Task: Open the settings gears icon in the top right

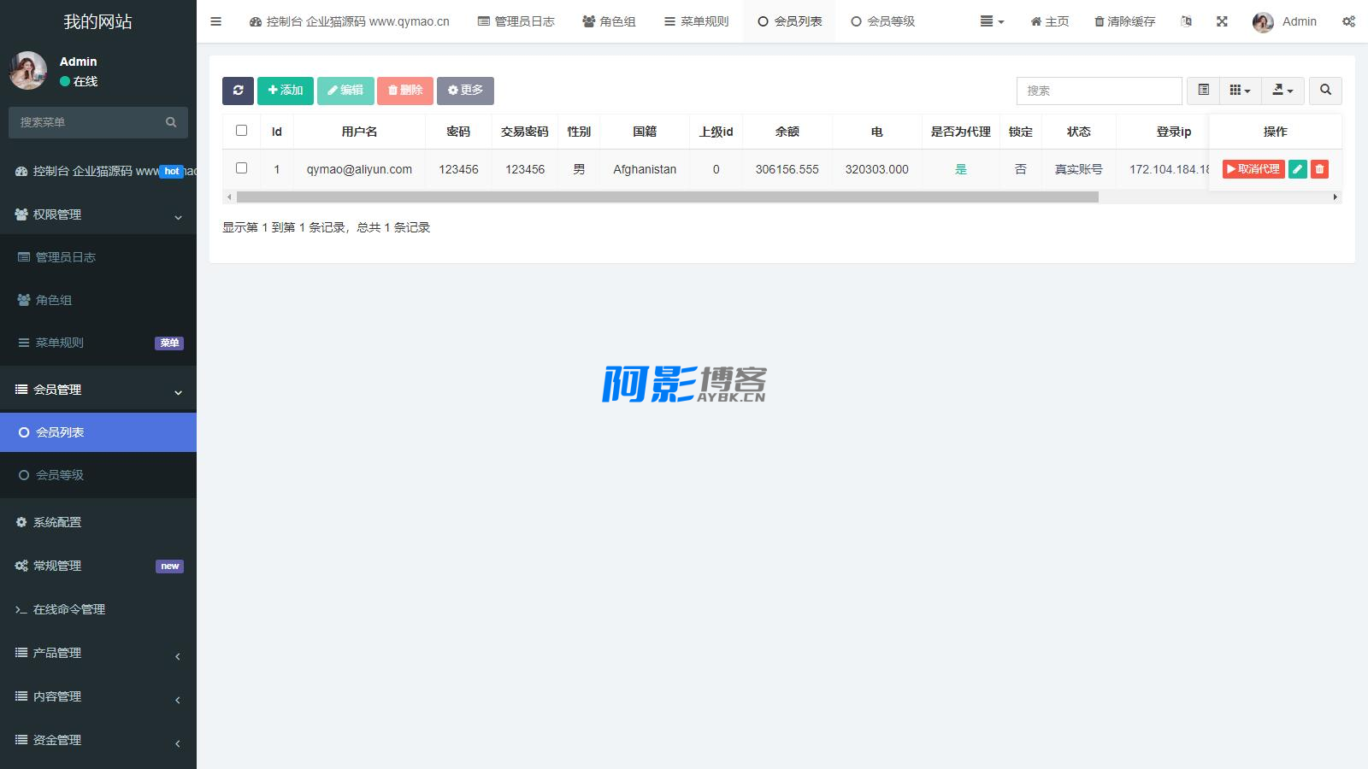Action: tap(1348, 21)
